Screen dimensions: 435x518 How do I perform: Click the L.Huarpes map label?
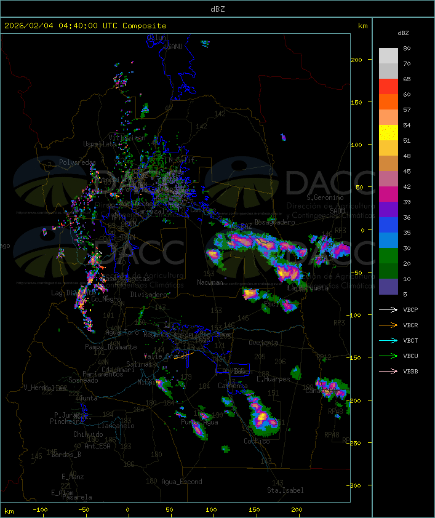pos(273,379)
